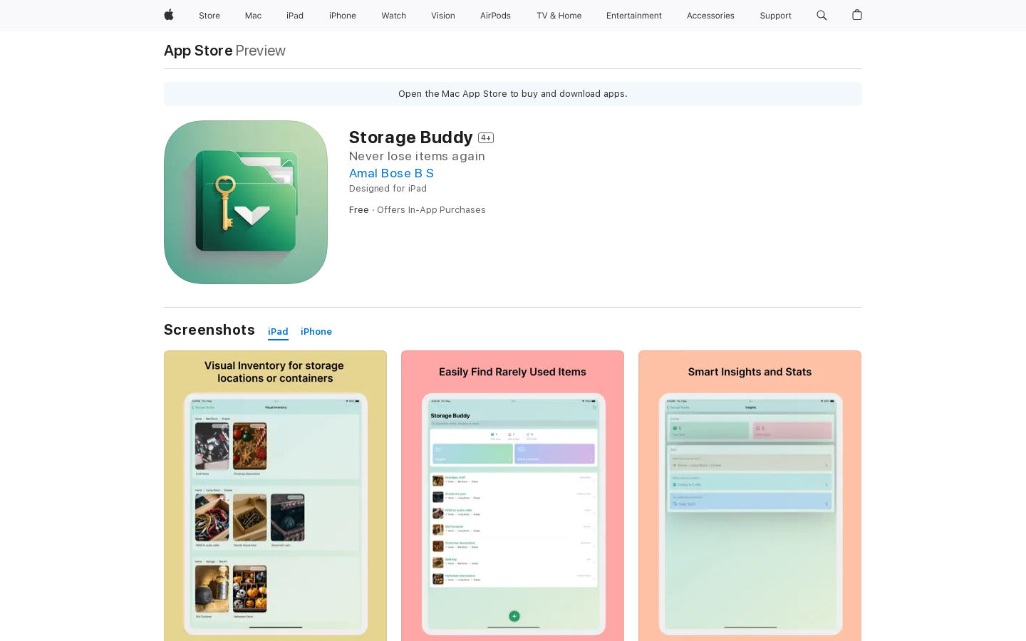The image size is (1026, 641).
Task: Open the Smart Insights and Stats screenshot
Action: (750, 496)
